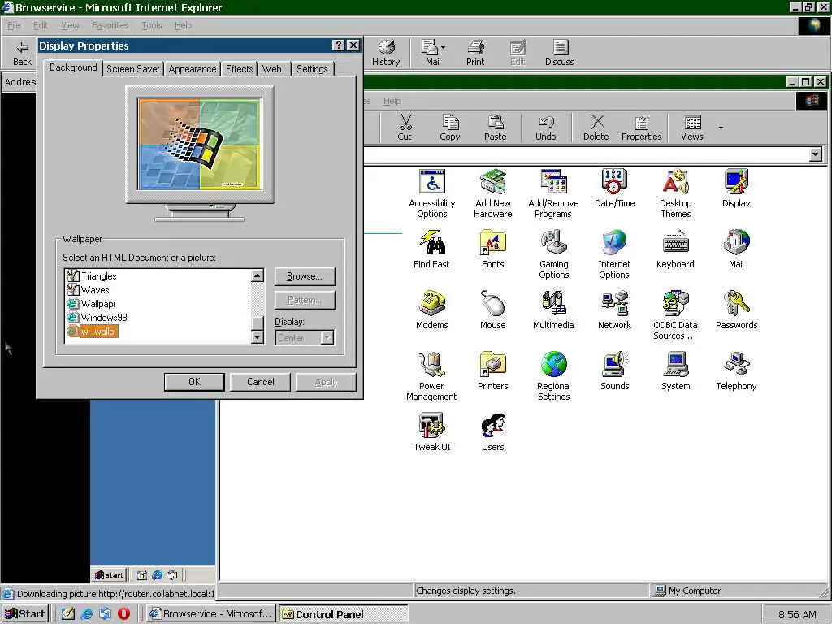Select Windows98 wallpaper in list
The width and height of the screenshot is (832, 624).
[97, 318]
